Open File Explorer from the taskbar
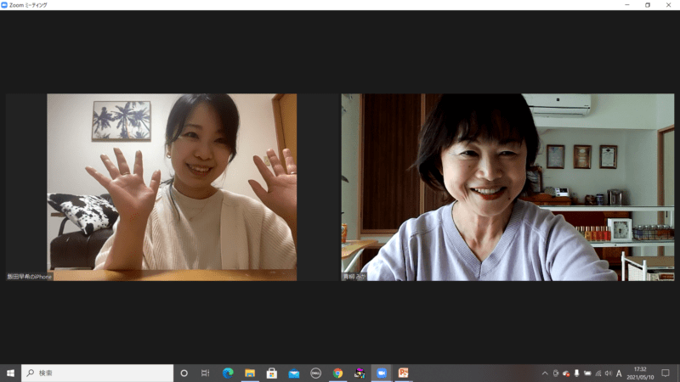 pyautogui.click(x=250, y=373)
